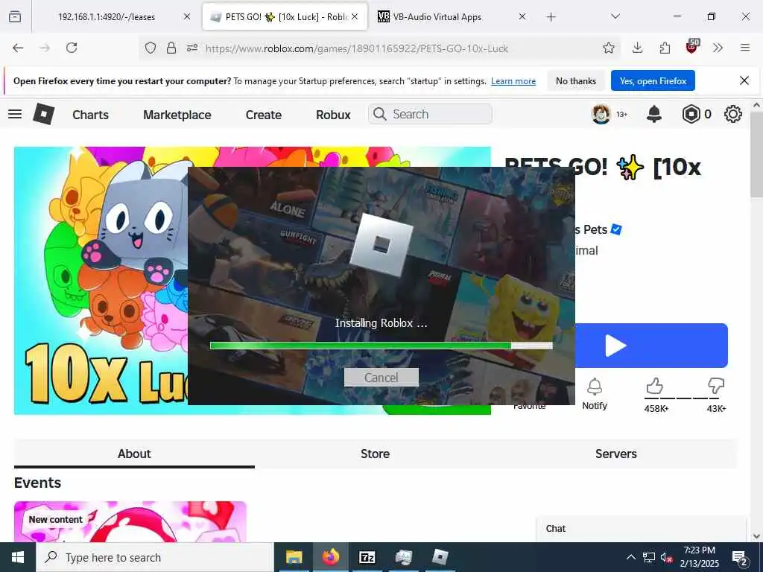Show more toolbar tools chevron
The image size is (763, 572).
718,48
